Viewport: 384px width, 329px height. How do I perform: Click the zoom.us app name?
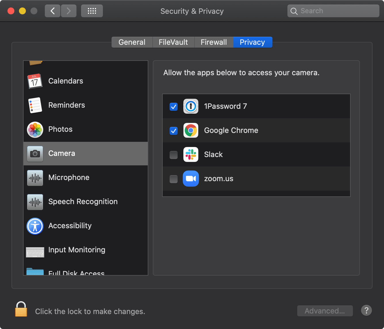coord(218,179)
